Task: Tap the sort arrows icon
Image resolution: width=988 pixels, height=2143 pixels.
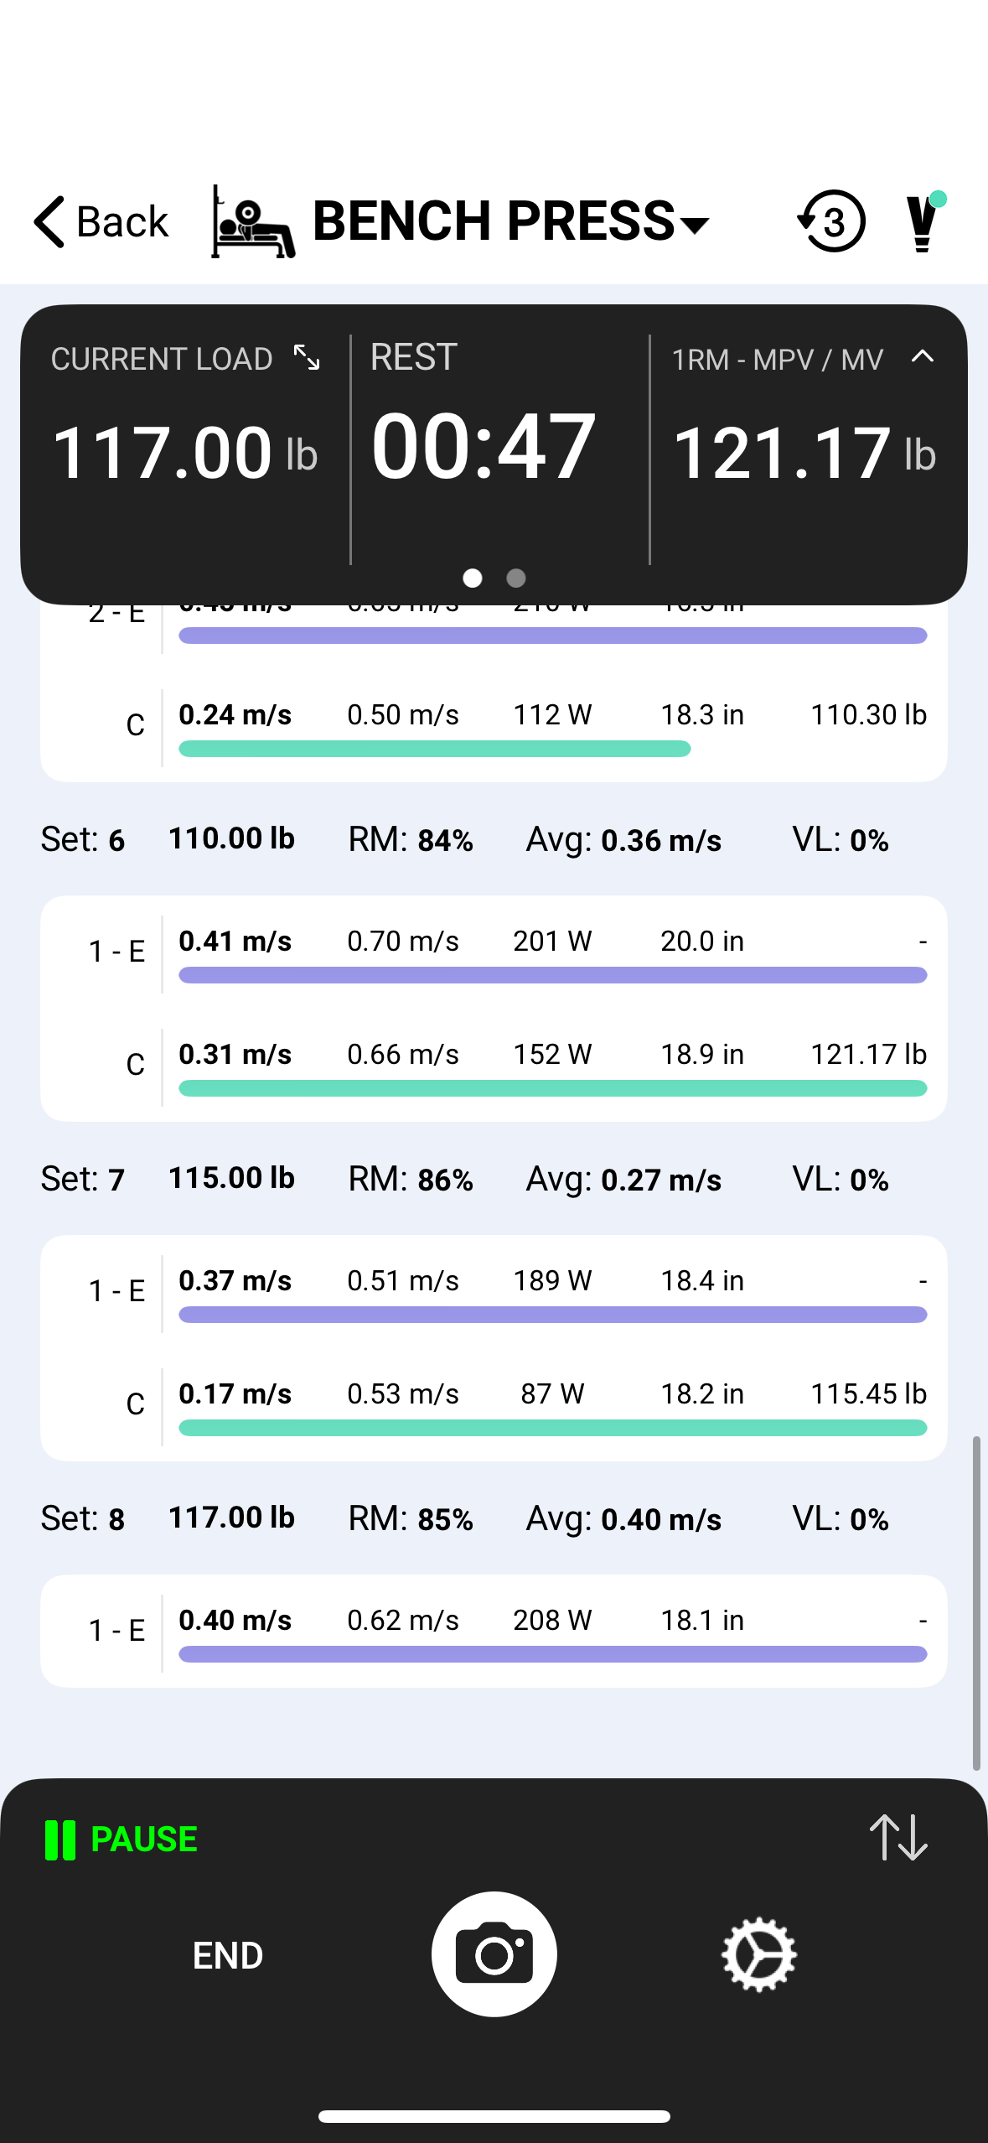Action: click(898, 1838)
